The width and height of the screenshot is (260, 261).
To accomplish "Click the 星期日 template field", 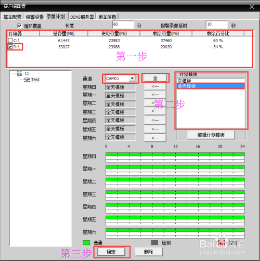I will pyautogui.click(x=120, y=87).
